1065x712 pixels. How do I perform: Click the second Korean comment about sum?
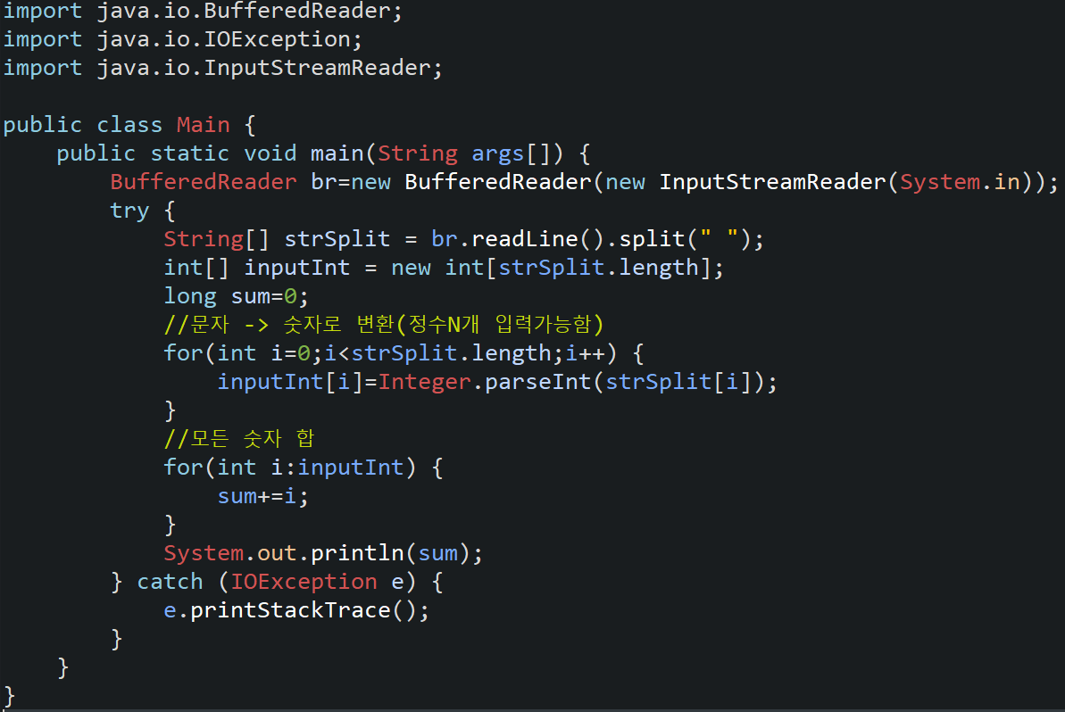(239, 439)
